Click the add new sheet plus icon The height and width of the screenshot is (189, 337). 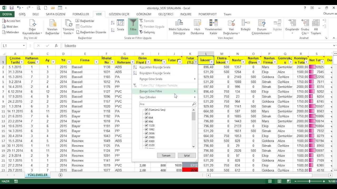[x=61, y=175]
